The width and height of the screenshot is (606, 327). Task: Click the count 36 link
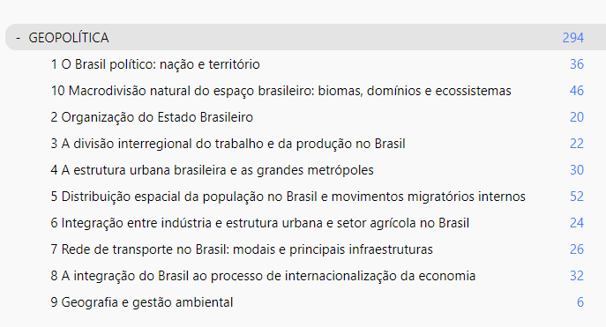[577, 64]
